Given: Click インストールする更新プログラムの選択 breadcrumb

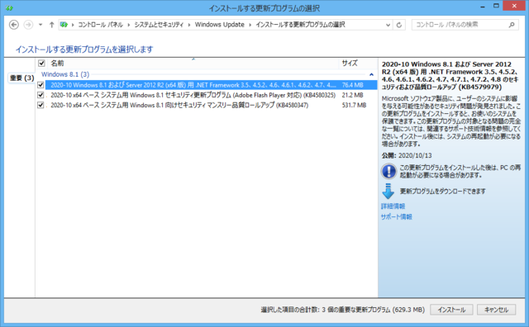Looking at the screenshot, I should click(300, 25).
